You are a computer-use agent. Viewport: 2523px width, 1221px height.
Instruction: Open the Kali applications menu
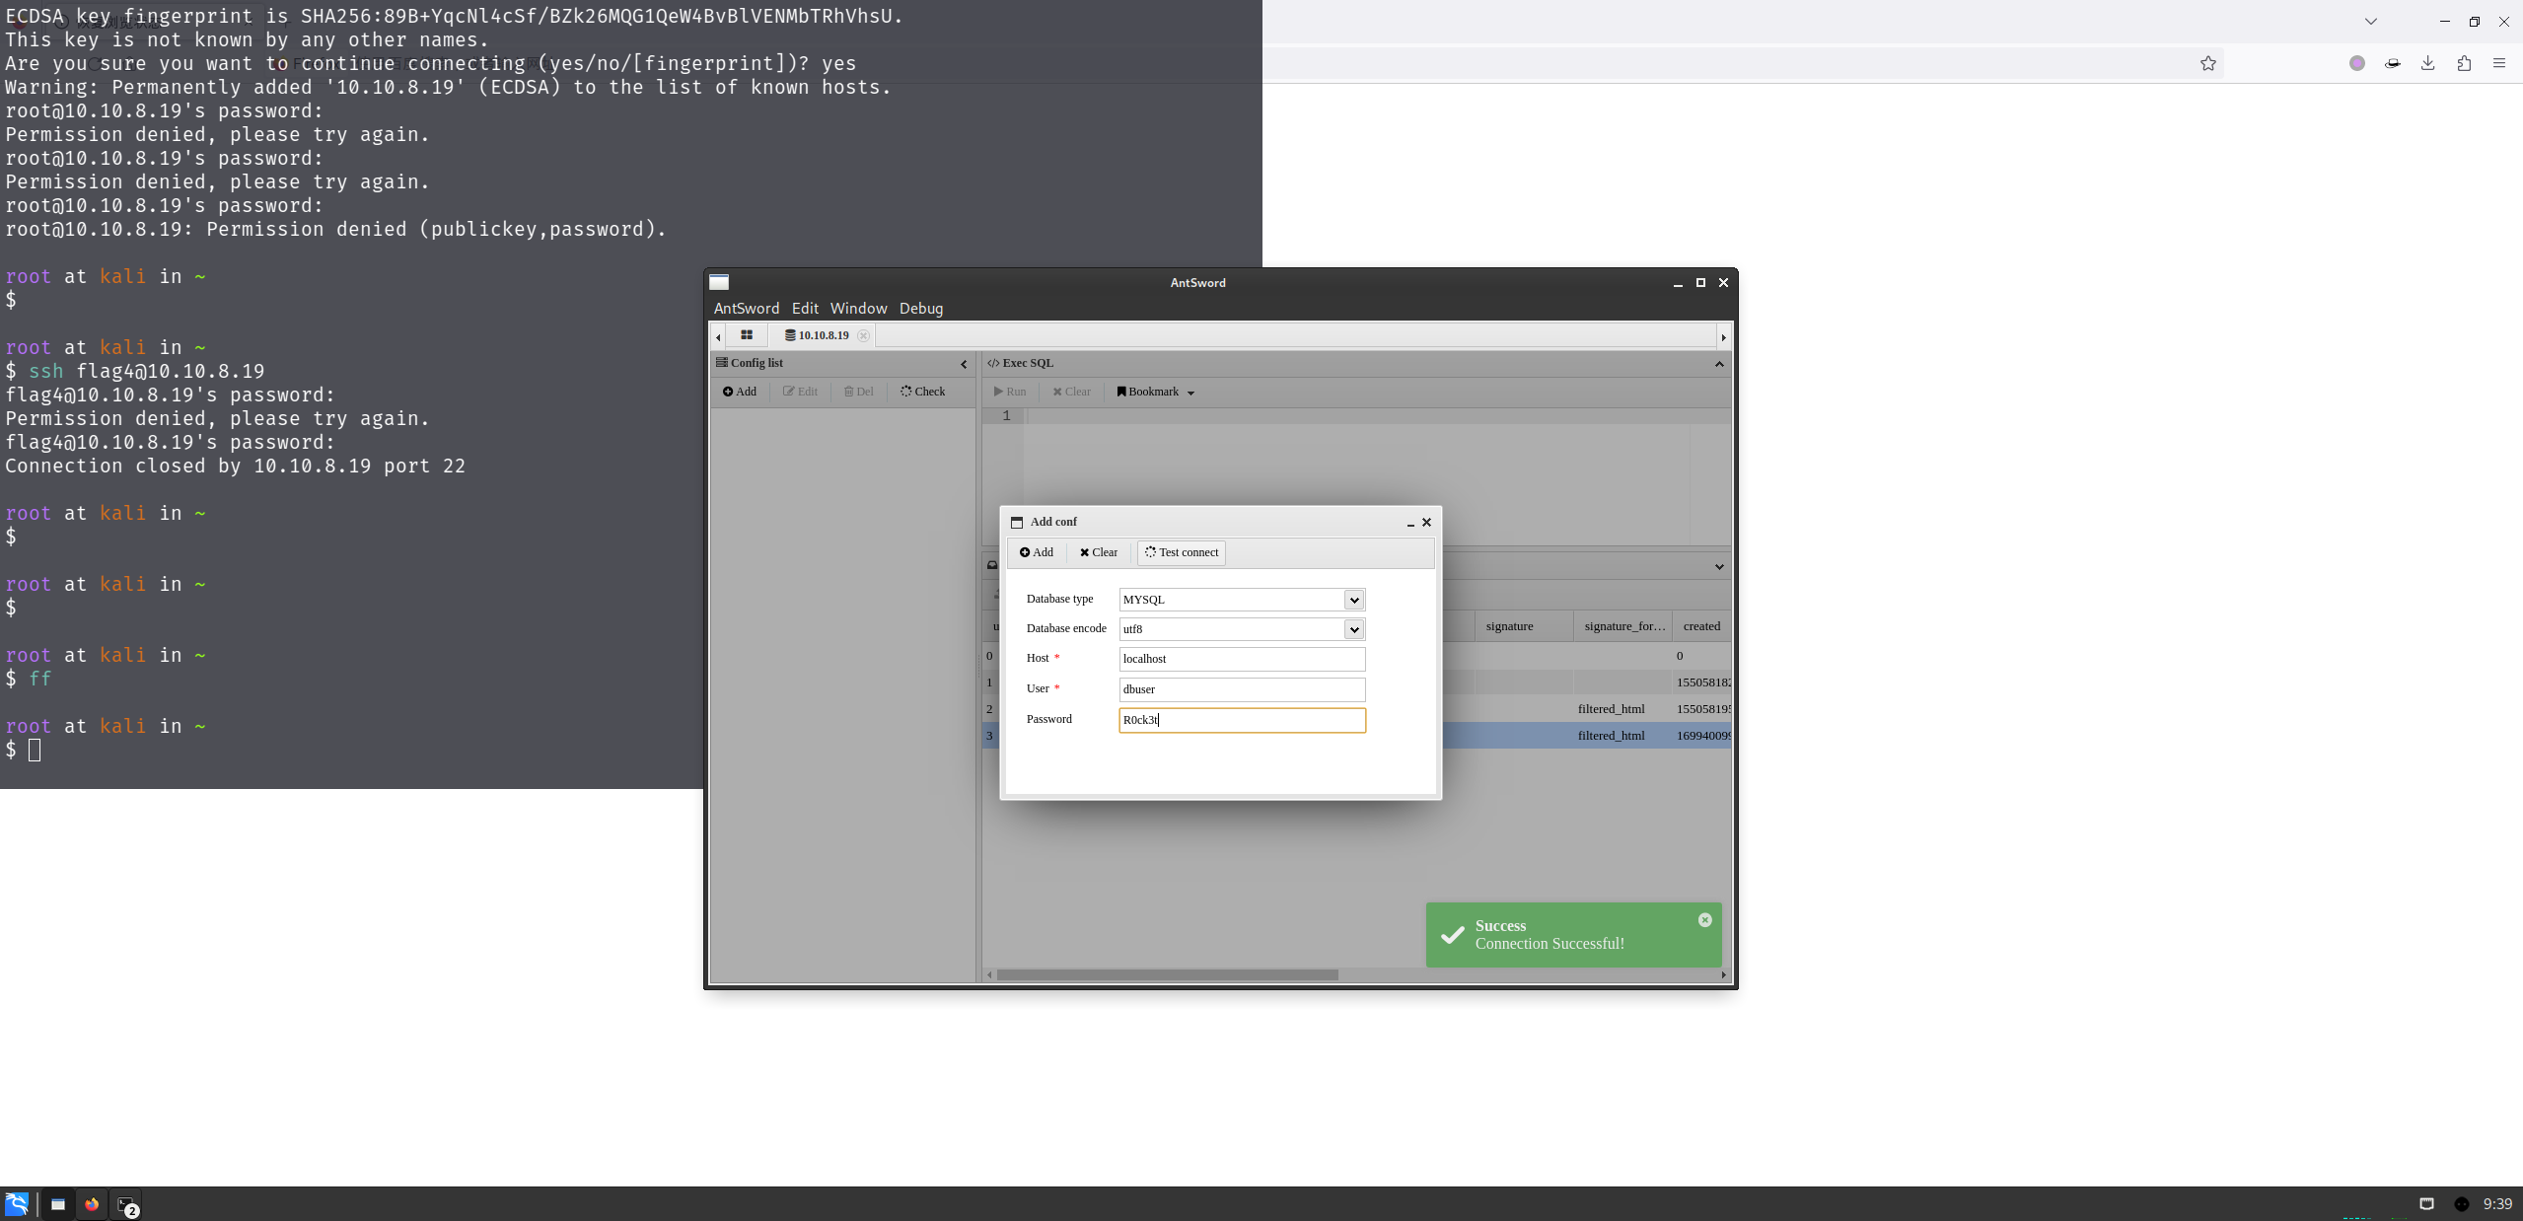(x=17, y=1204)
